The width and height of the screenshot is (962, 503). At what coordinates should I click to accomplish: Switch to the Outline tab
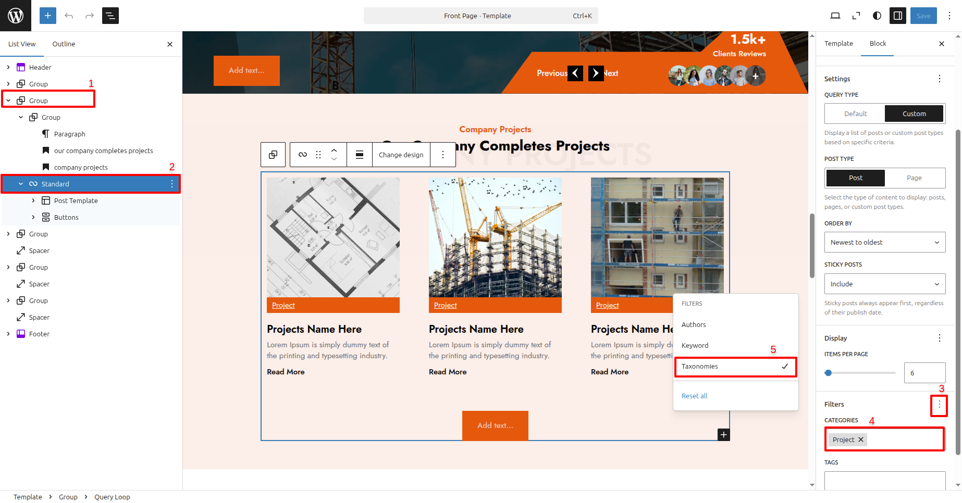pyautogui.click(x=64, y=44)
